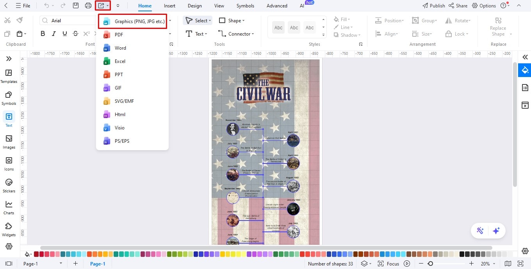Viewport: 531px width, 269px height.
Task: Click the Publish button
Action: (x=434, y=6)
